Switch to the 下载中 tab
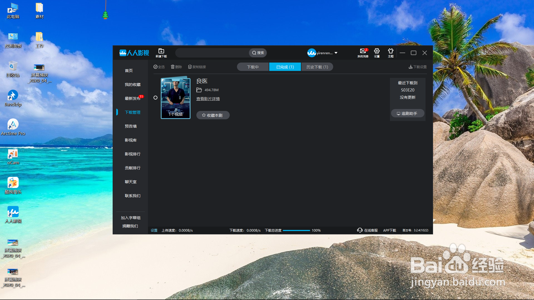534x300 pixels. tap(253, 67)
